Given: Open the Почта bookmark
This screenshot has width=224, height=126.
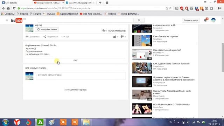Looking at the screenshot, I should [35, 14].
